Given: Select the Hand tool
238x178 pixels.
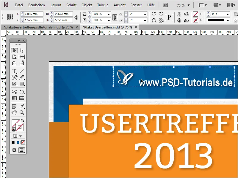Looking at the screenshot, I should tap(14, 113).
